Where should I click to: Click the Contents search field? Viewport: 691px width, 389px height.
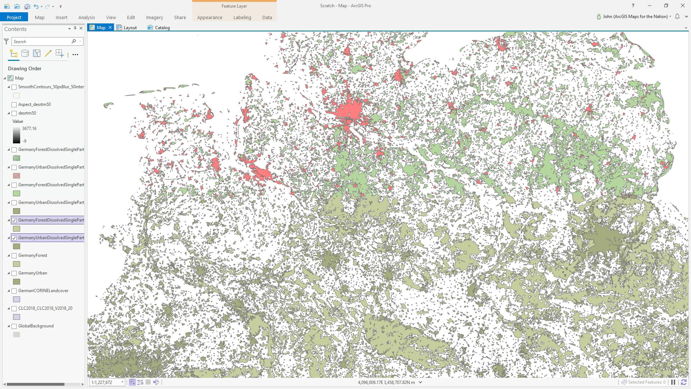[41, 41]
